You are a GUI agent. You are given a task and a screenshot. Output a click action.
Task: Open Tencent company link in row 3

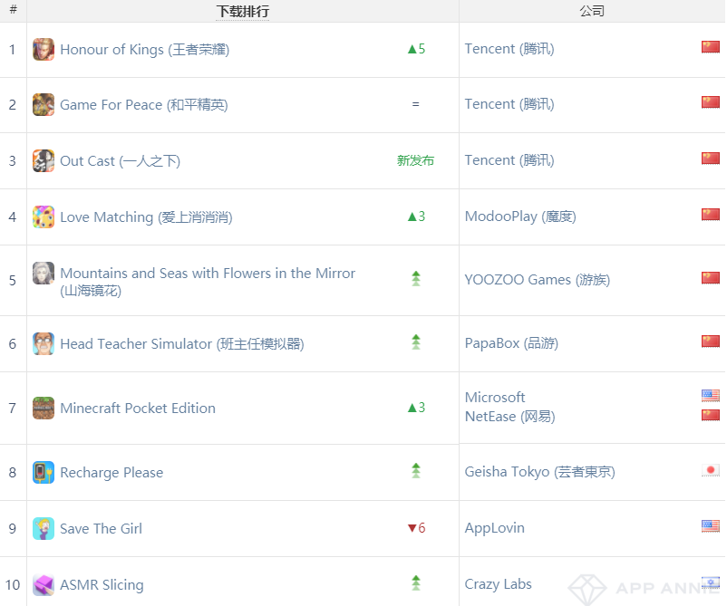[x=509, y=159]
